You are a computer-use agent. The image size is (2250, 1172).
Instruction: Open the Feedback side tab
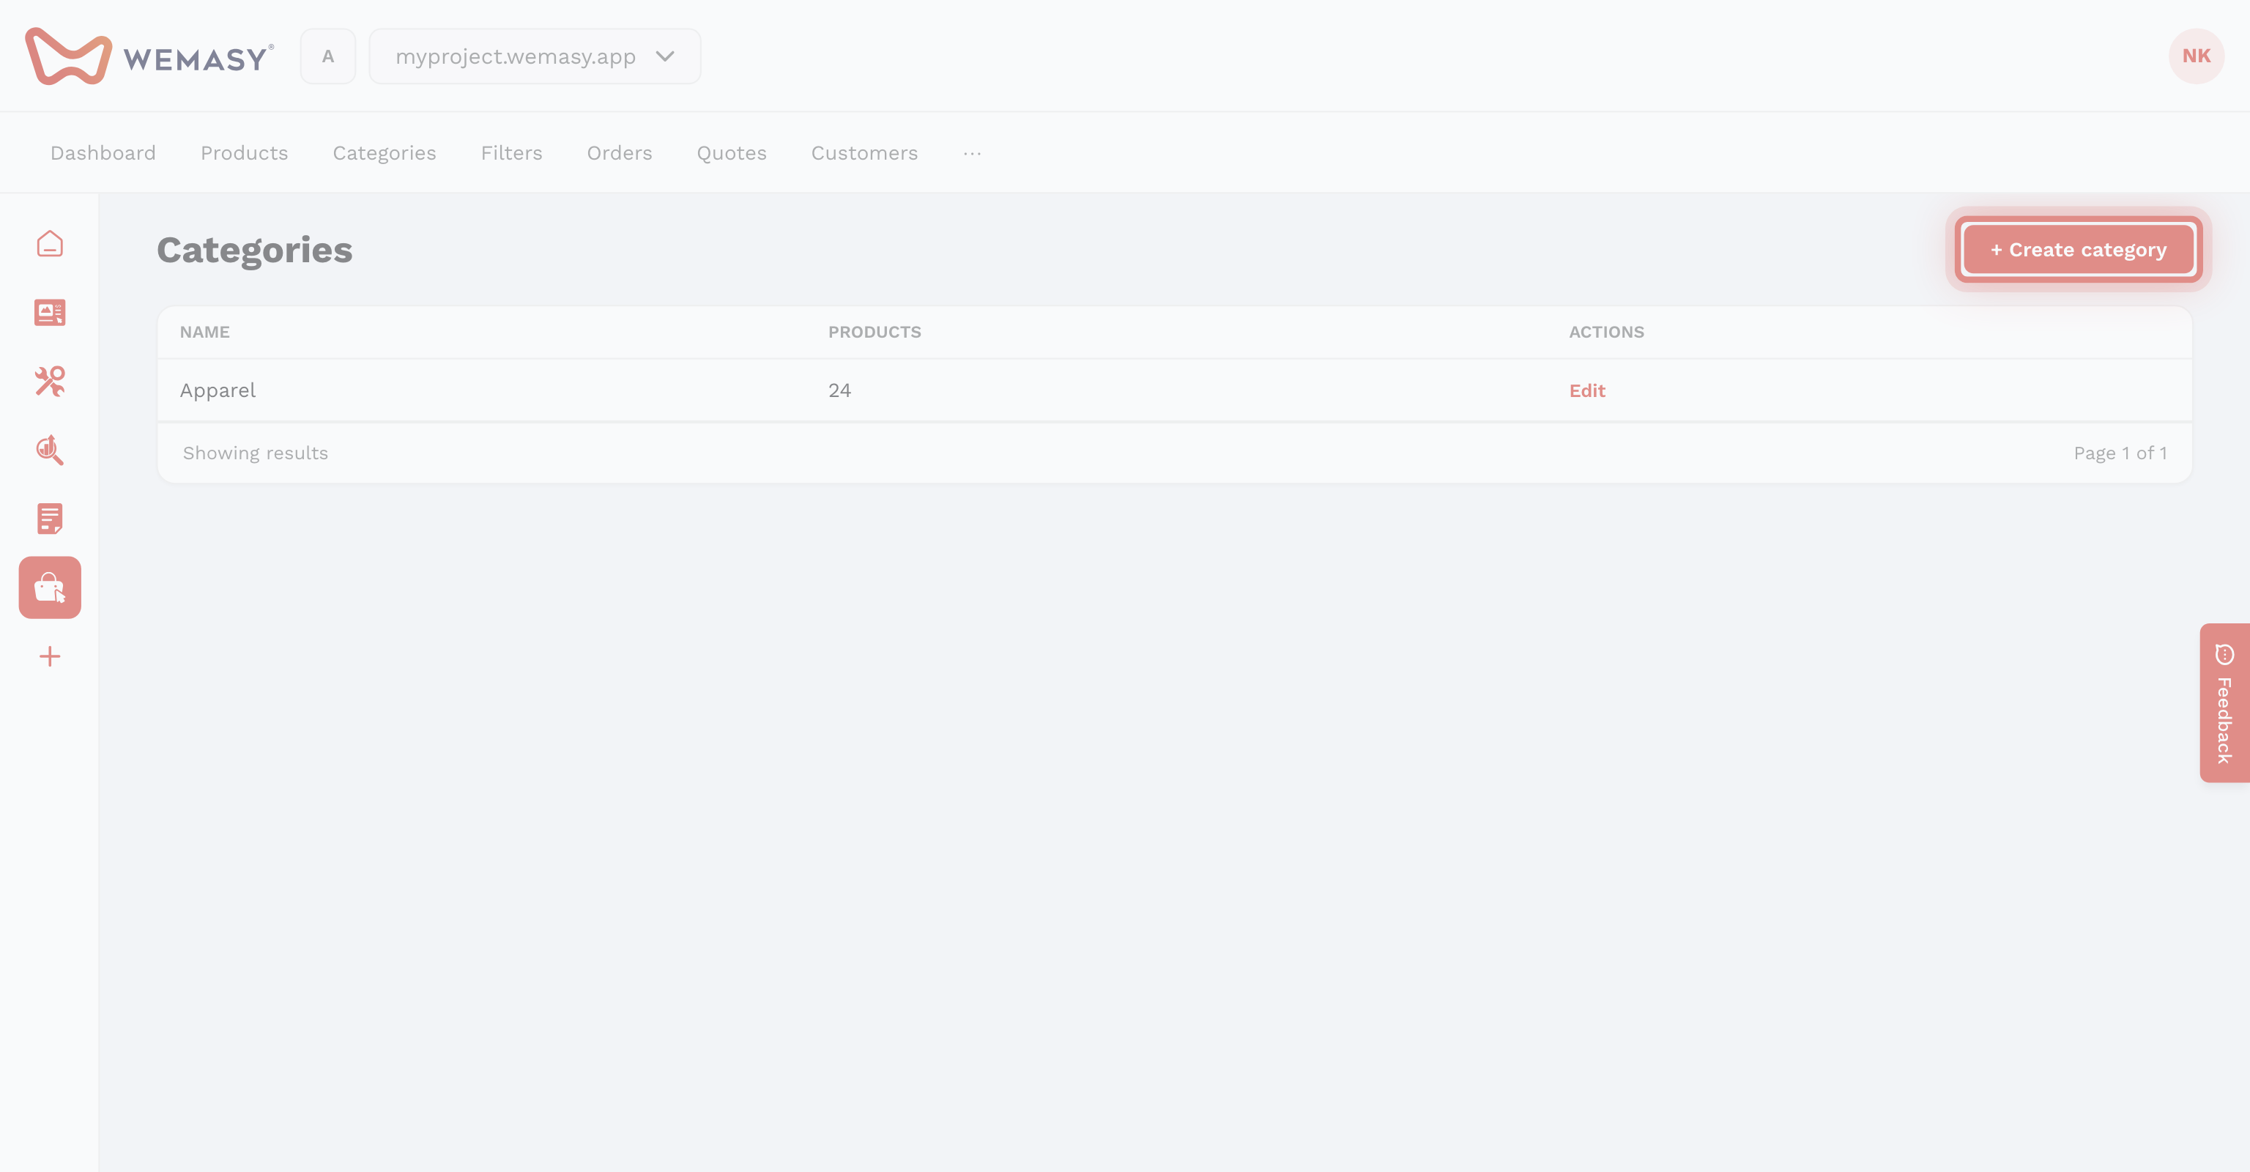point(2224,702)
